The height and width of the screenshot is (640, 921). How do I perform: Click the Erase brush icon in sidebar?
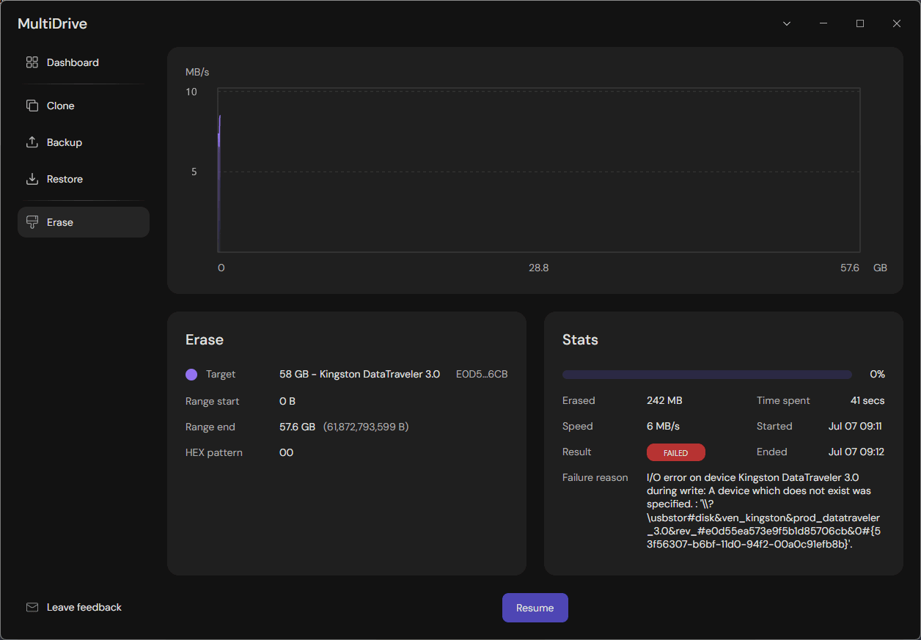click(32, 222)
